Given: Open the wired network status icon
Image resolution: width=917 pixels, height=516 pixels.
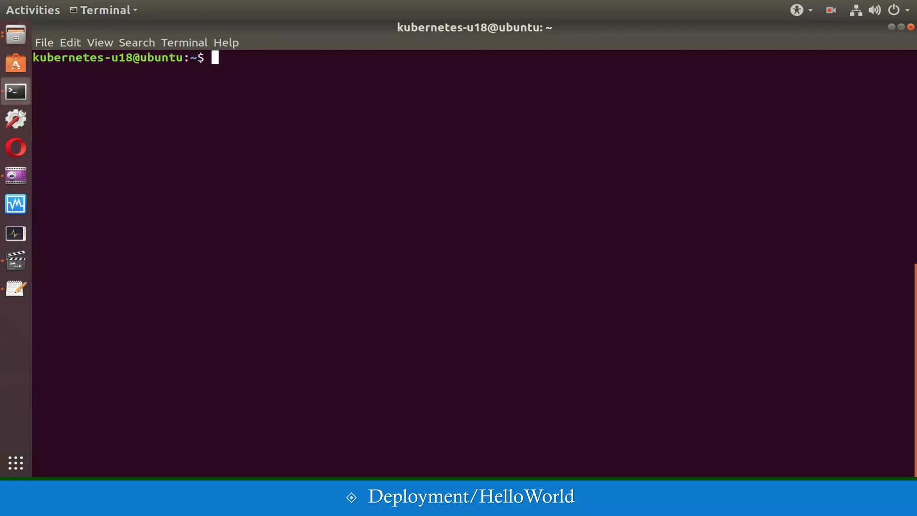Looking at the screenshot, I should click(x=856, y=10).
